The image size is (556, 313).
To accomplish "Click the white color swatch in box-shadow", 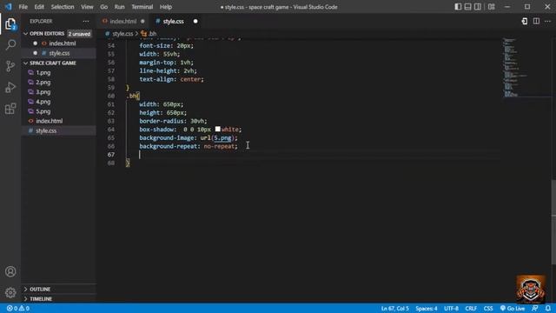I will click(218, 130).
